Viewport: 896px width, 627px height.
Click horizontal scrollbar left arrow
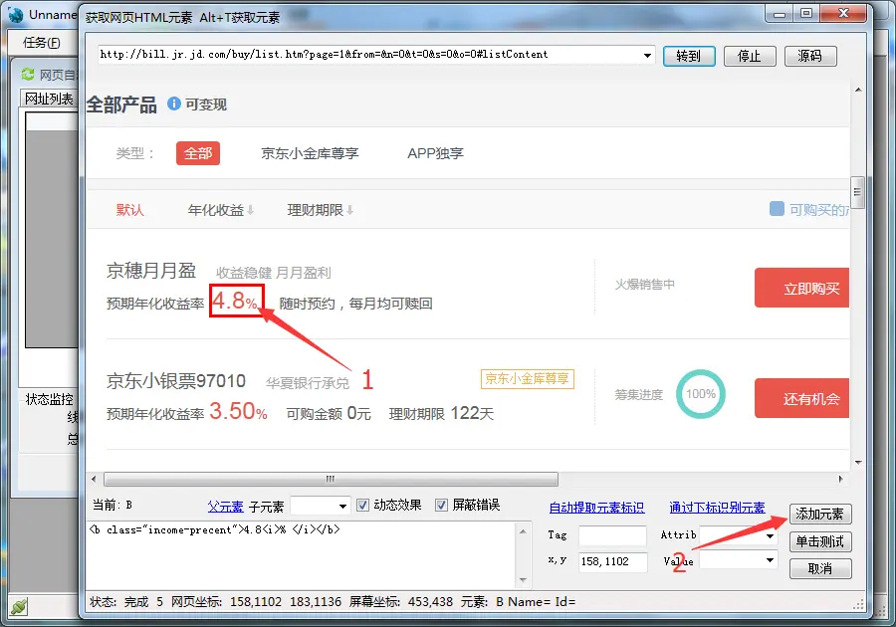click(94, 479)
